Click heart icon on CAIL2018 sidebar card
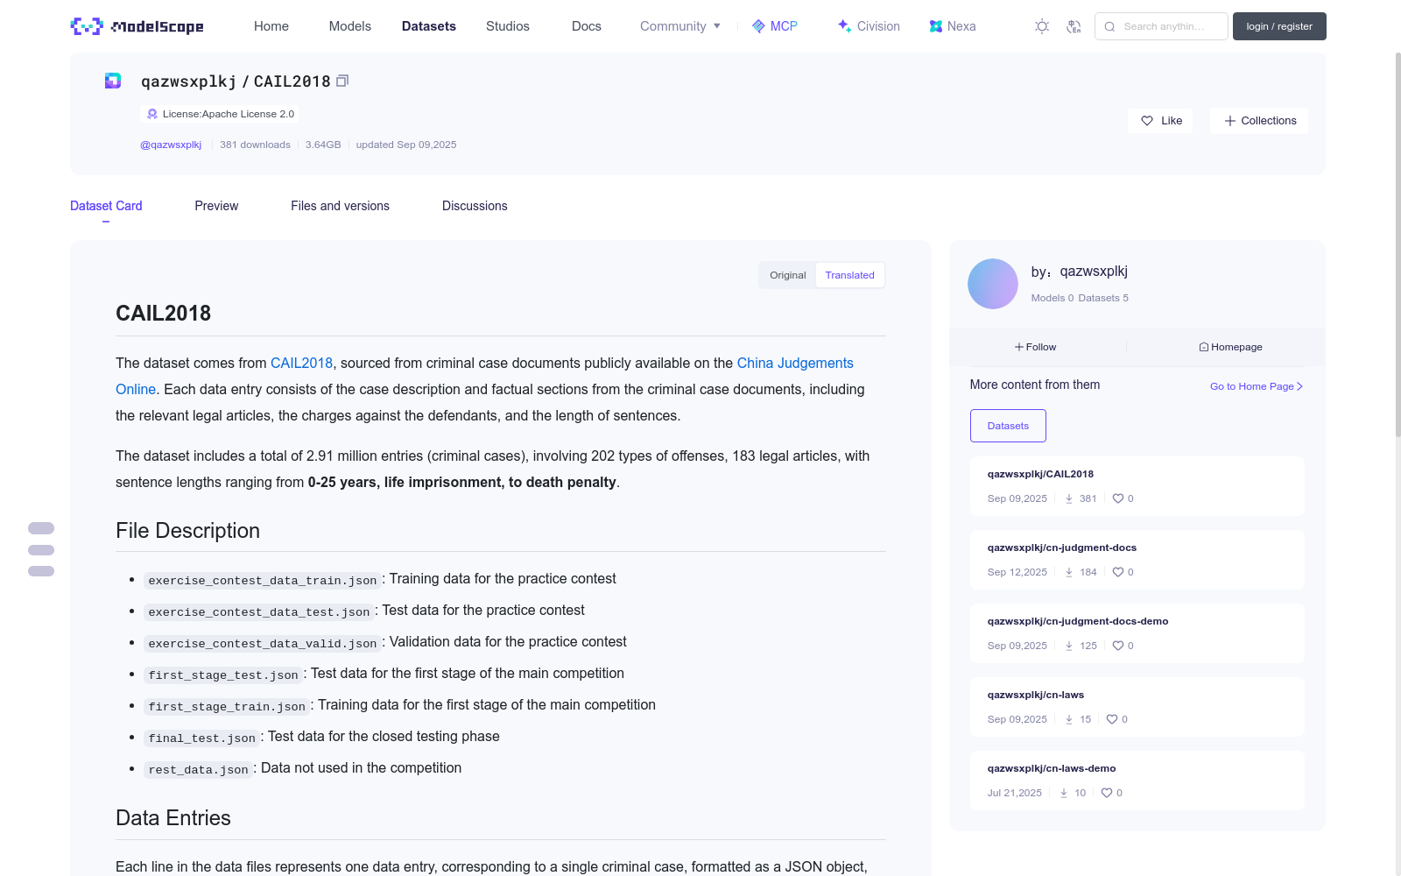This screenshot has height=876, width=1401. 1118,498
